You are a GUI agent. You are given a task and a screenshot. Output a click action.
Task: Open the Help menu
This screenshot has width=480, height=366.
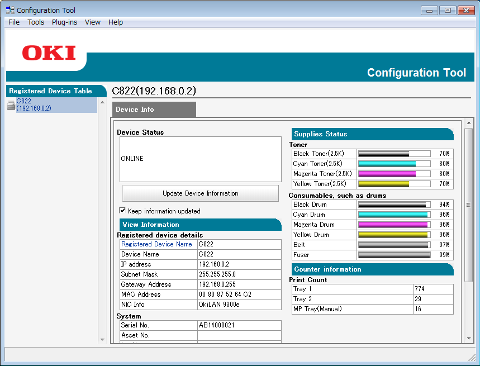pos(116,22)
